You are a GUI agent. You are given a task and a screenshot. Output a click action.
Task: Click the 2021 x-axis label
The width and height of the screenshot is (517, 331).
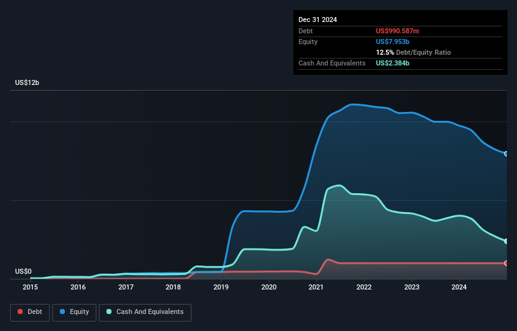tap(316, 287)
